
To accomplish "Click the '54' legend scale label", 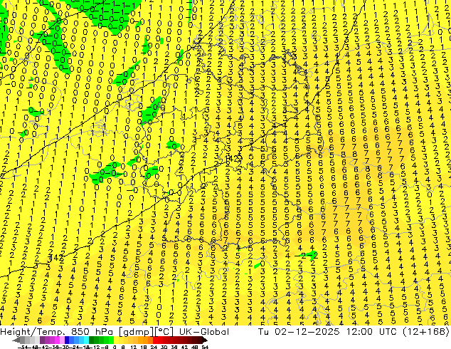I will [205, 348].
